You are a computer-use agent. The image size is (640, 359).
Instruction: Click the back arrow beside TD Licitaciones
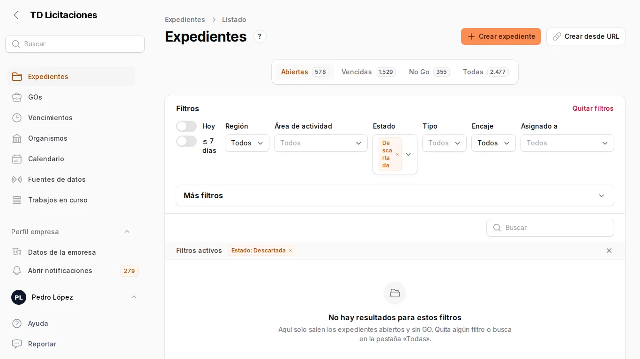(x=16, y=15)
